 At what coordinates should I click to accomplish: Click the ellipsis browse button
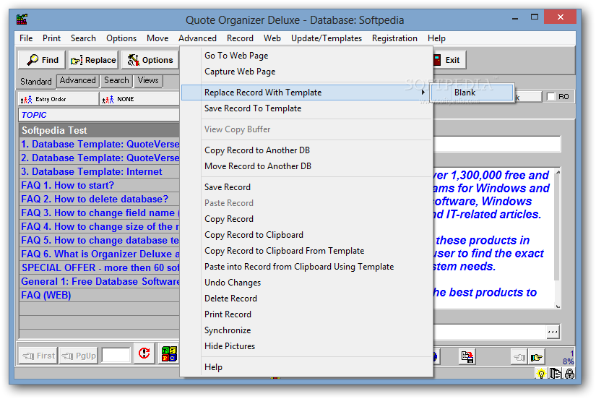coord(553,332)
